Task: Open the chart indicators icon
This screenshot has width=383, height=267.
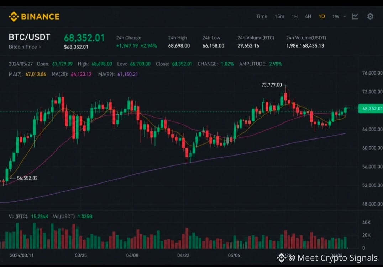Action: coord(355,16)
